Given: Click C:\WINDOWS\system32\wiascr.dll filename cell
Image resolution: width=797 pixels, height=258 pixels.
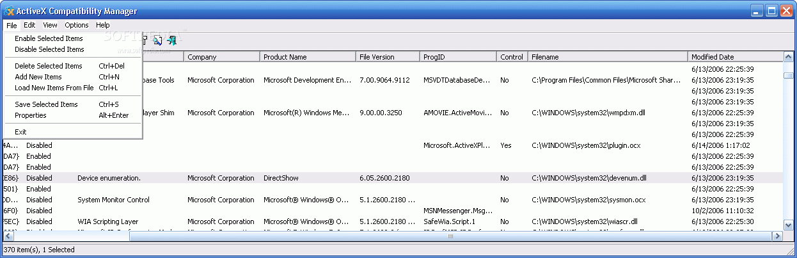Looking at the screenshot, I should [586, 222].
